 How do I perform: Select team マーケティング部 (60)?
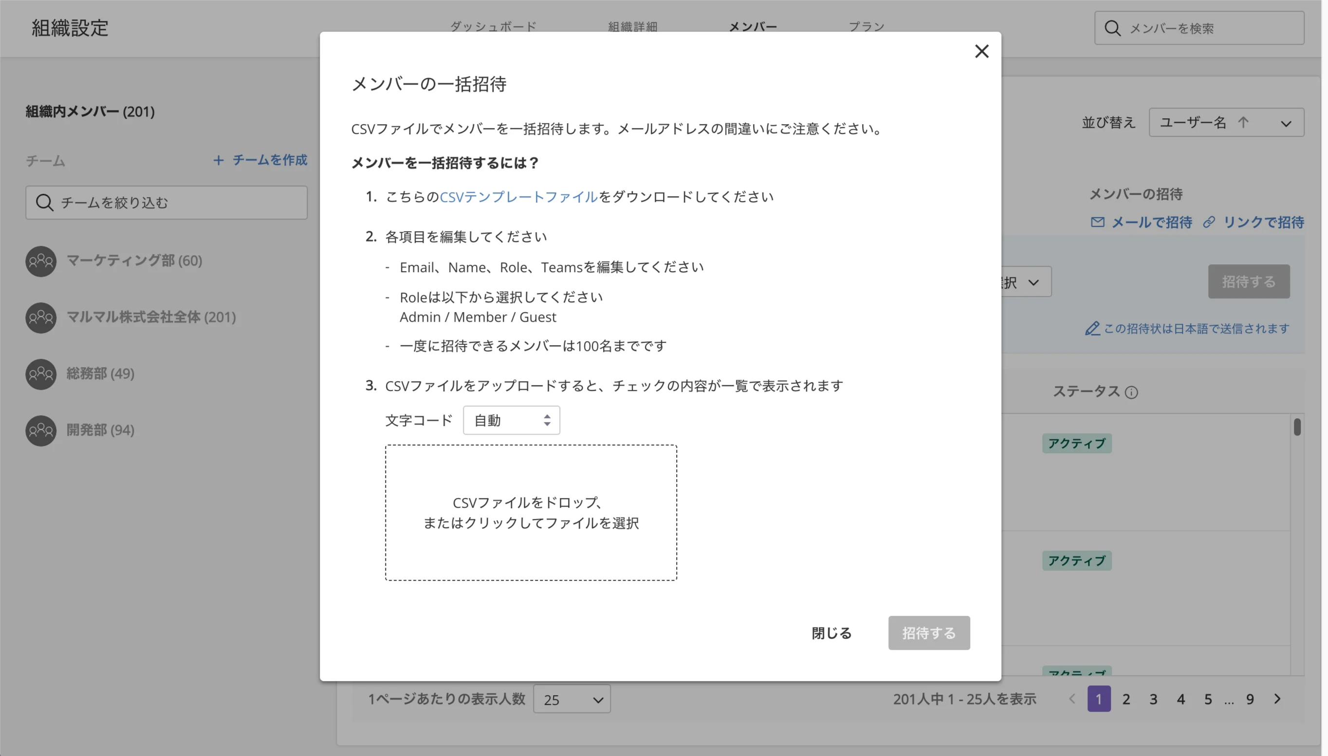(x=134, y=260)
